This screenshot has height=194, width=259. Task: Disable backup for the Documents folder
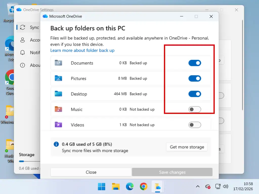tap(195, 63)
